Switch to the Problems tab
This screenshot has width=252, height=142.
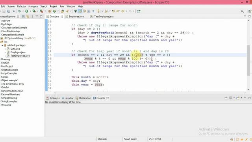tap(53, 98)
